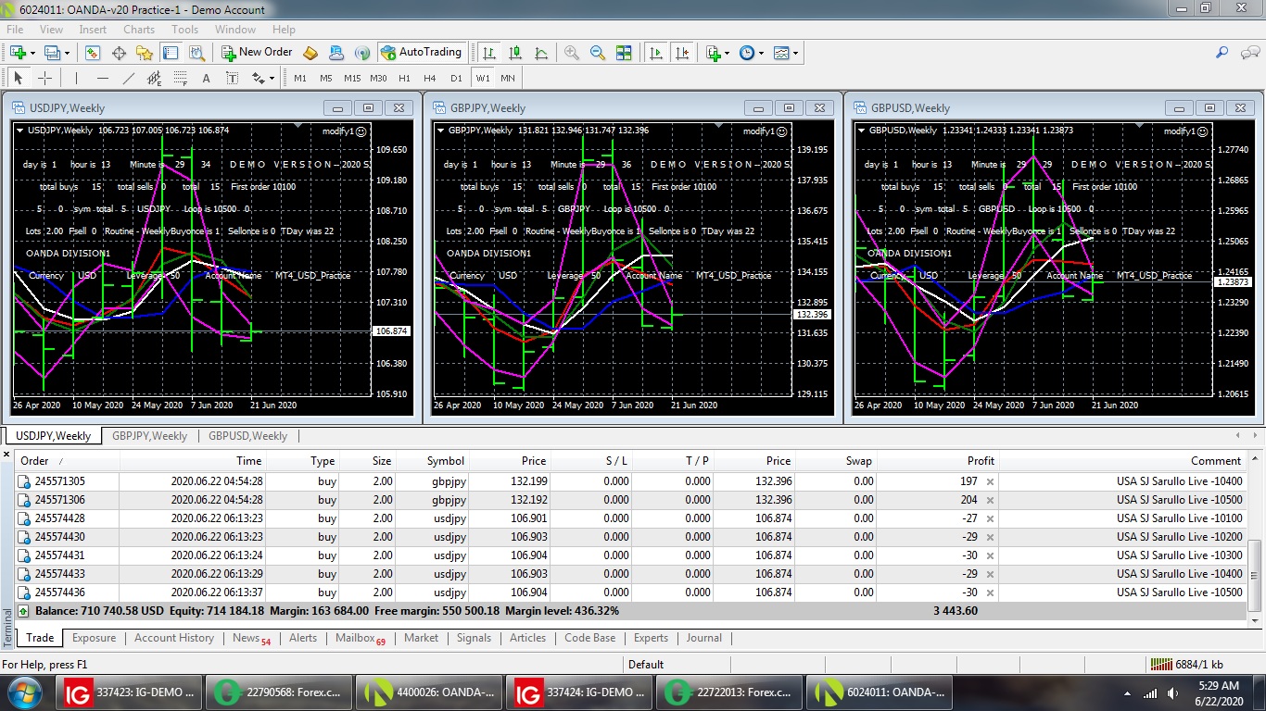
Task: Switch timeframe to H1
Action: (404, 79)
